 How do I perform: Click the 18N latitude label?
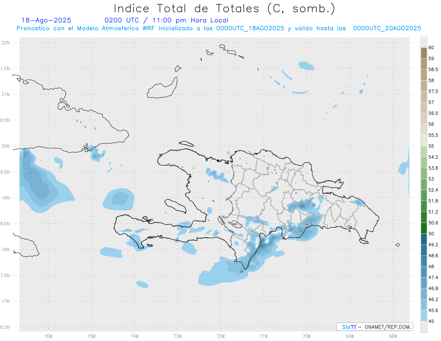[x=6, y=249]
